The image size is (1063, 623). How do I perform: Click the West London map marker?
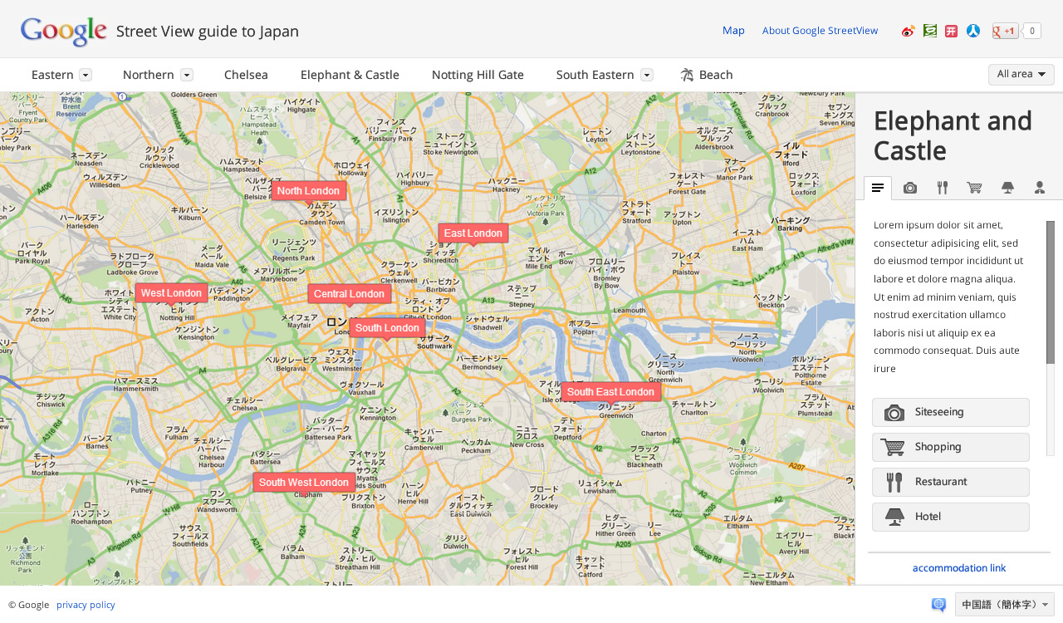(x=172, y=293)
